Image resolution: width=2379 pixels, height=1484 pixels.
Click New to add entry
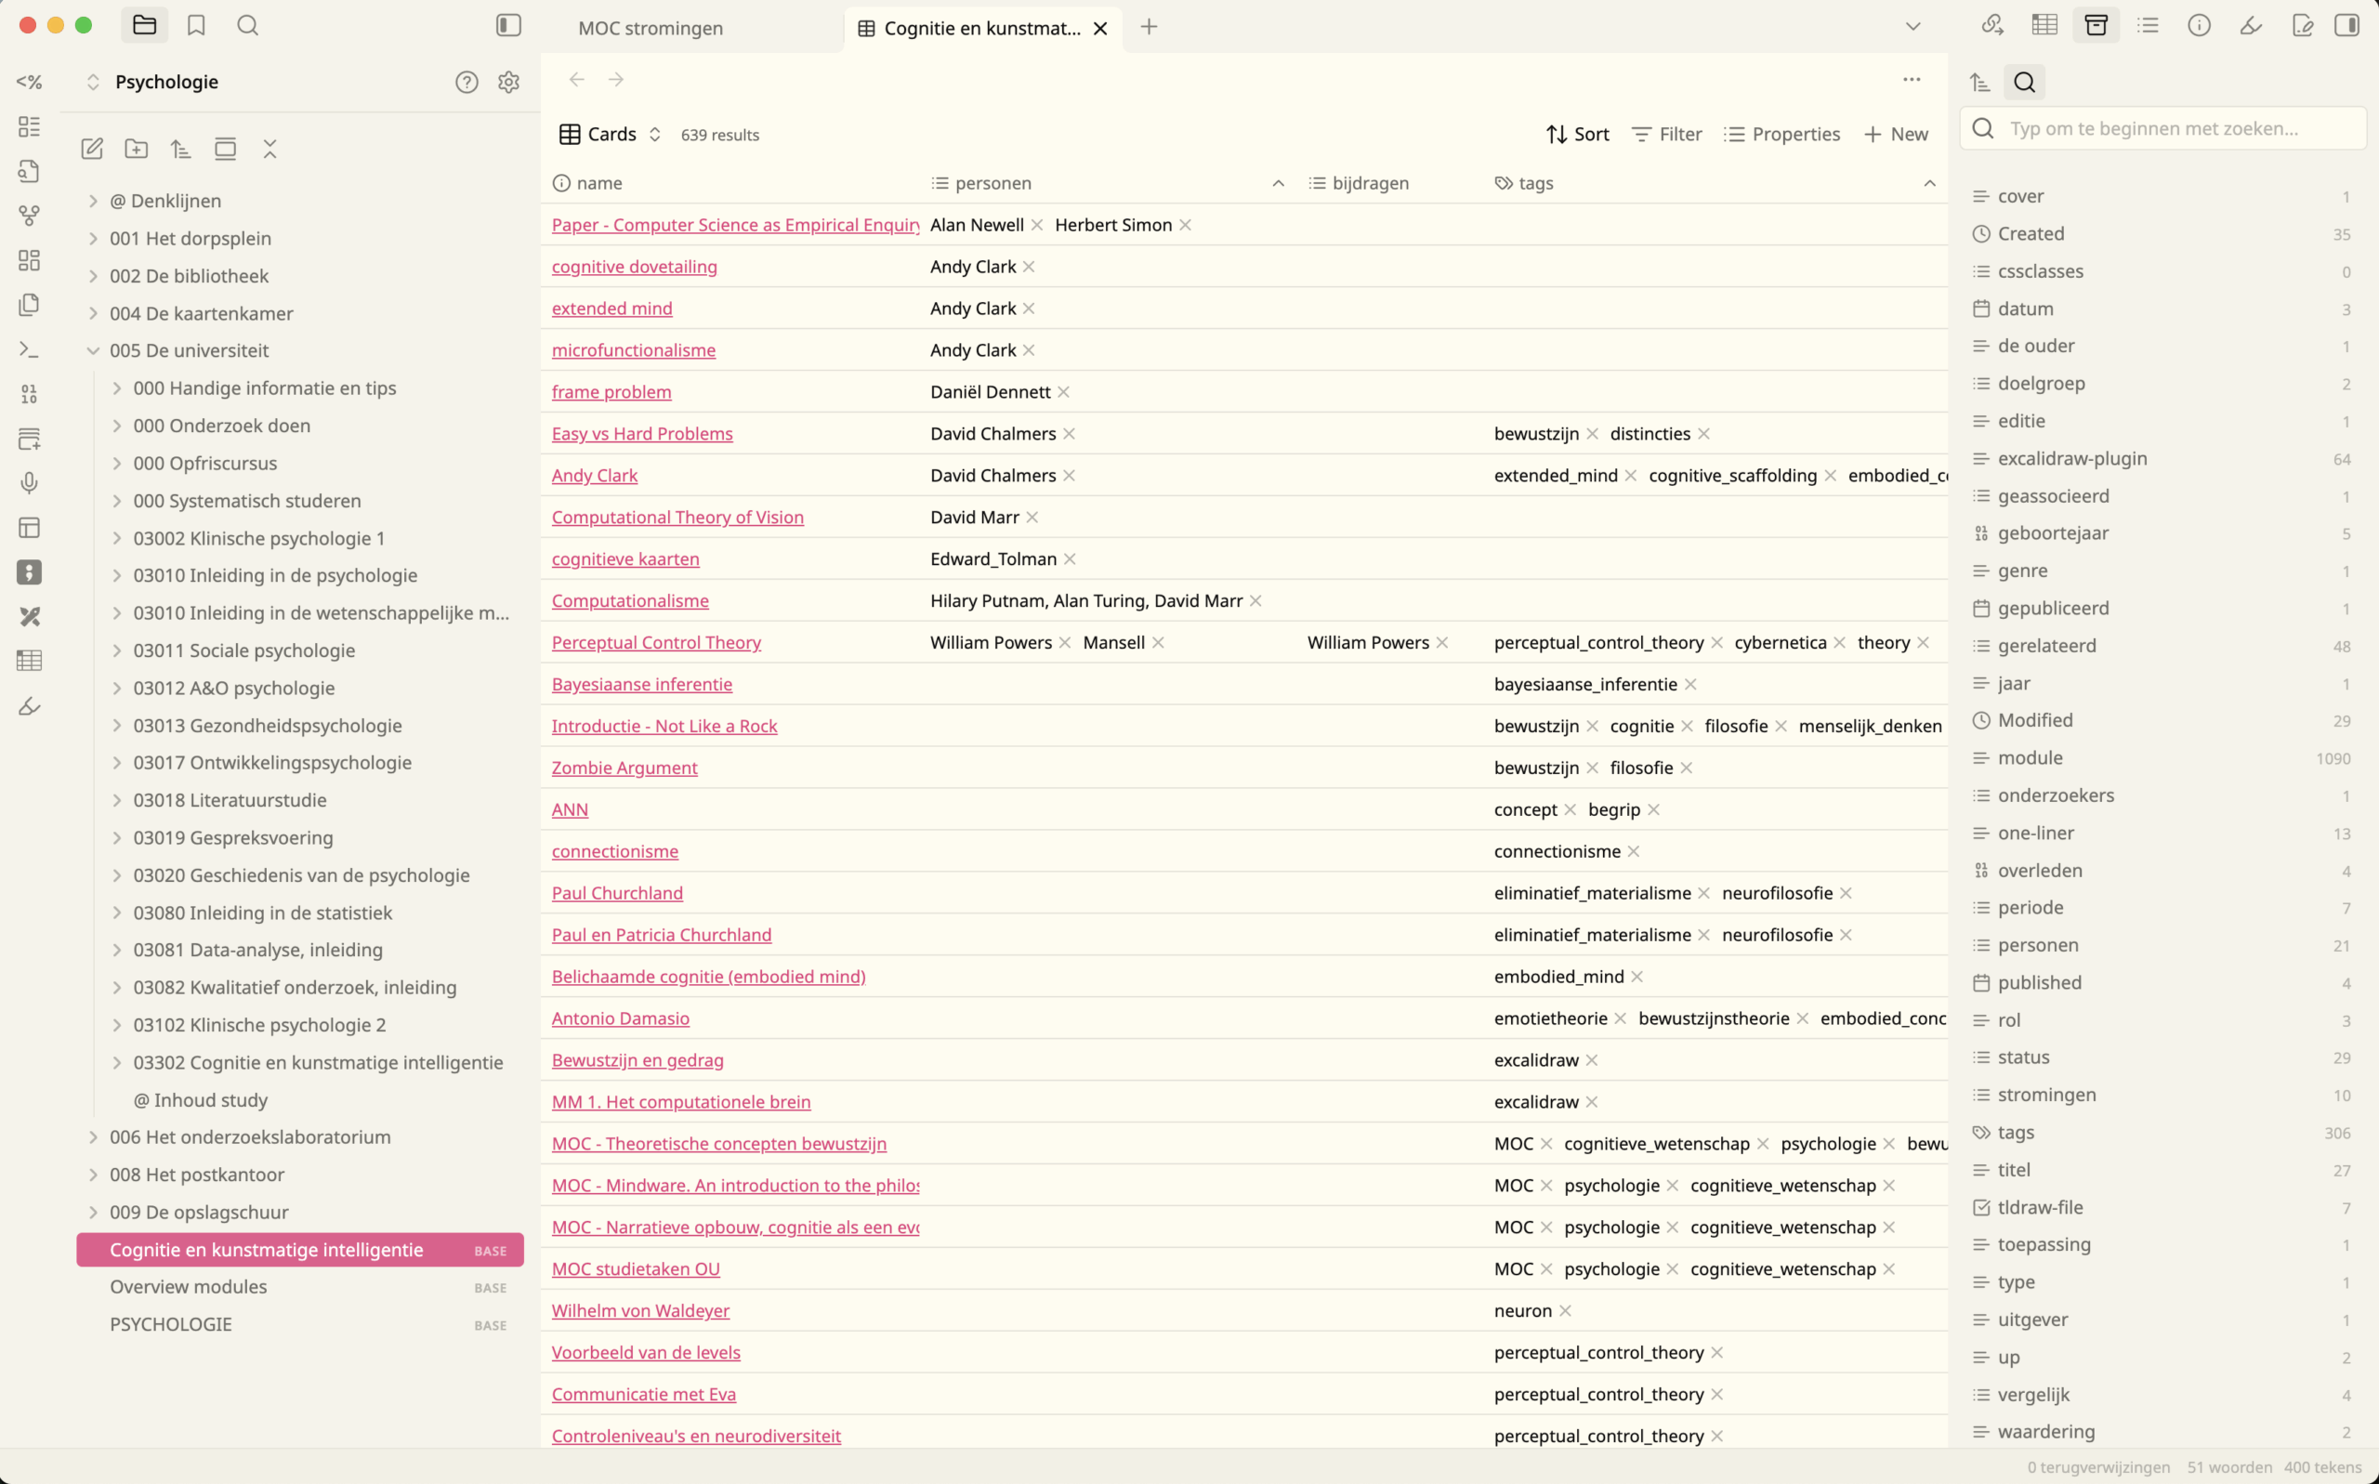[1896, 135]
